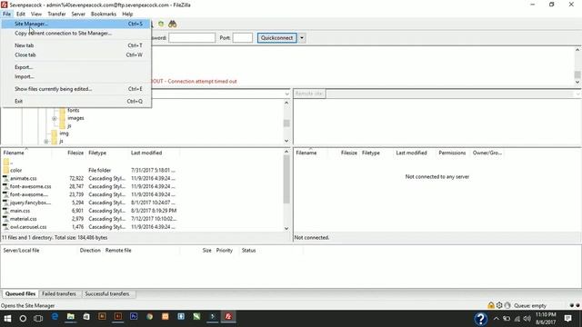Click the local file list scrollbar thumb
The image size is (582, 327).
coord(286,180)
